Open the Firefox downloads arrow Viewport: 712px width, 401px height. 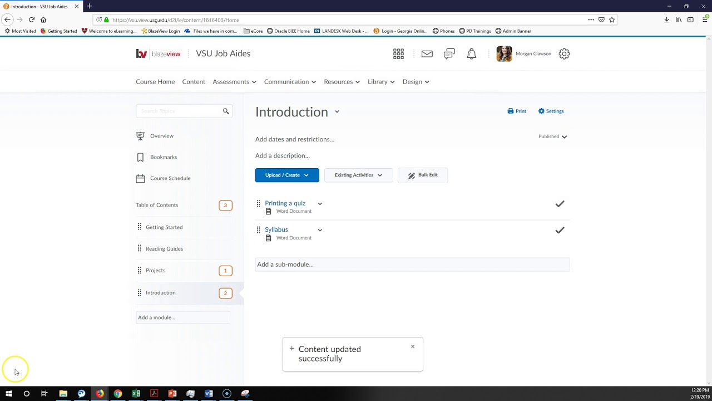[666, 19]
